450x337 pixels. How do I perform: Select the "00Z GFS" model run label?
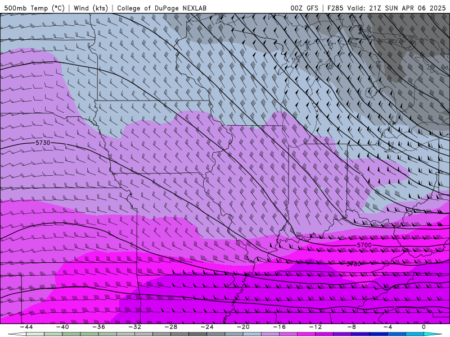pyautogui.click(x=304, y=8)
